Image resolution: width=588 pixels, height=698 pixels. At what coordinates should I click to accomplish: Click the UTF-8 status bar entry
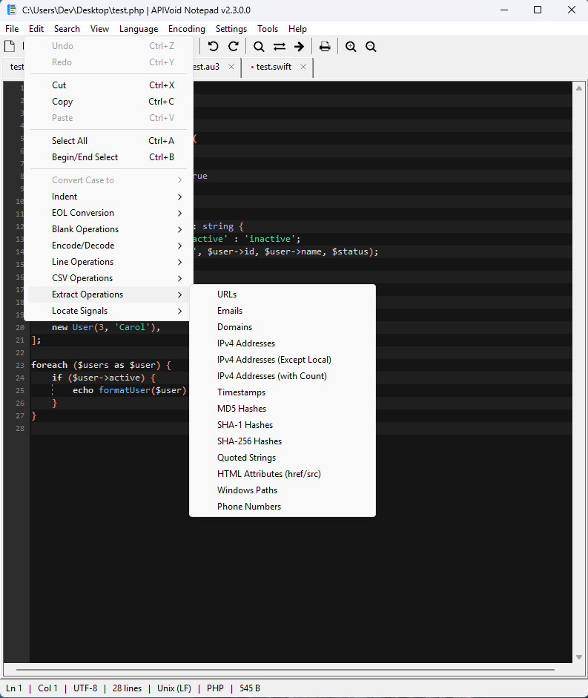(85, 688)
